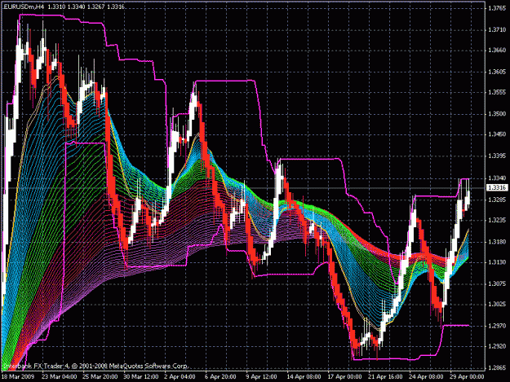
Task: Click the 1.3660 price axis label
Action: [x=497, y=50]
